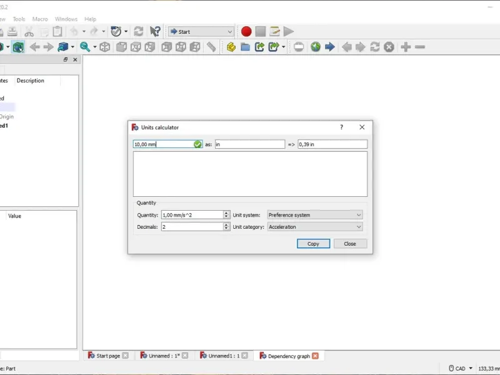This screenshot has width=500, height=375.
Task: Open the CAD navigation style dropdown
Action: 461,368
